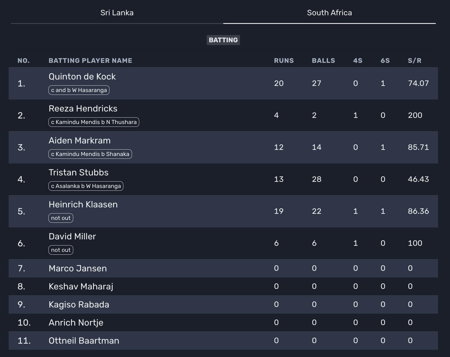Click the BATTING section label
The width and height of the screenshot is (450, 357).
coord(223,40)
